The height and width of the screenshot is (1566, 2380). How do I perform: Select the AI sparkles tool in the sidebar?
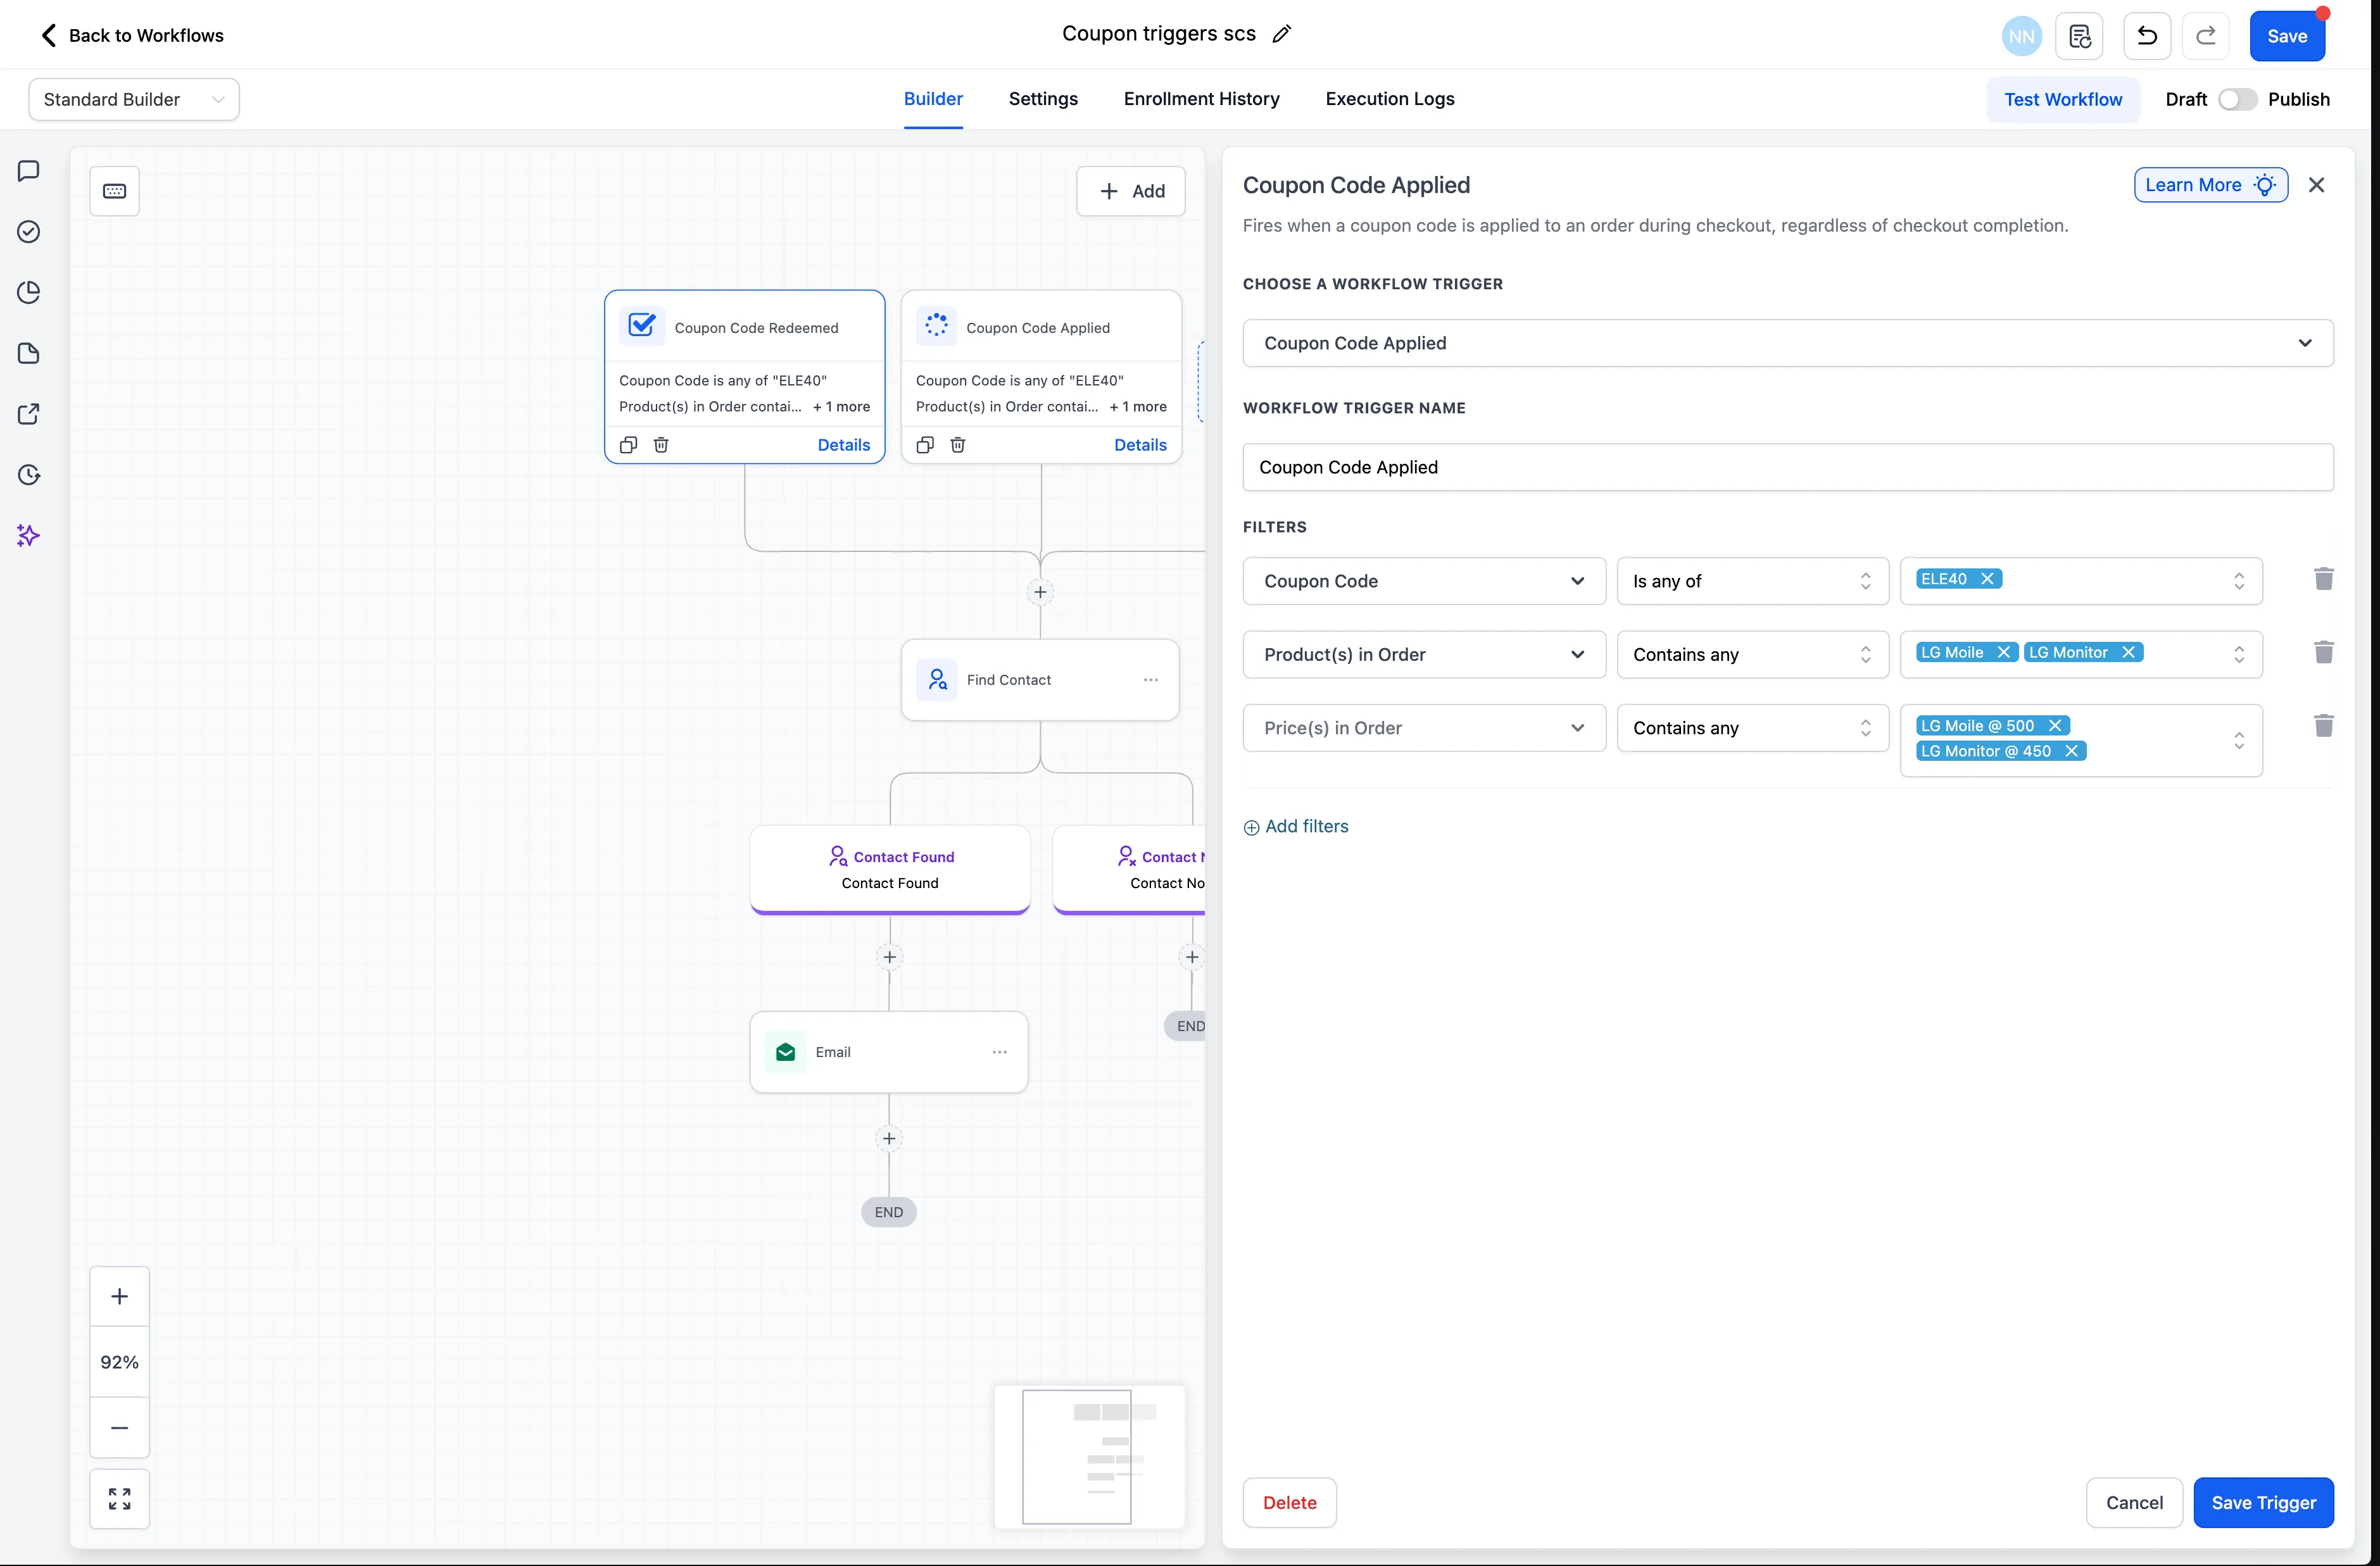click(28, 536)
